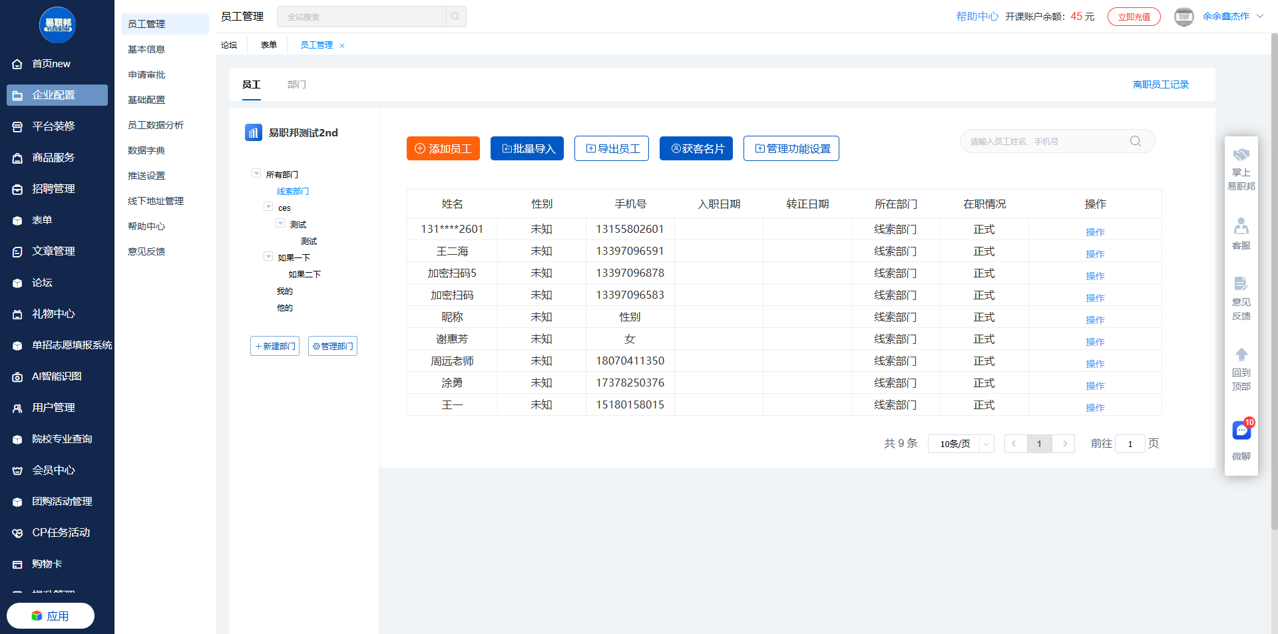
Task: Click the 回到顶部 arrow icon
Action: (x=1241, y=355)
